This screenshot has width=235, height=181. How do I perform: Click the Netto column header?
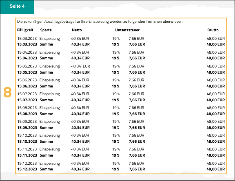77,30
